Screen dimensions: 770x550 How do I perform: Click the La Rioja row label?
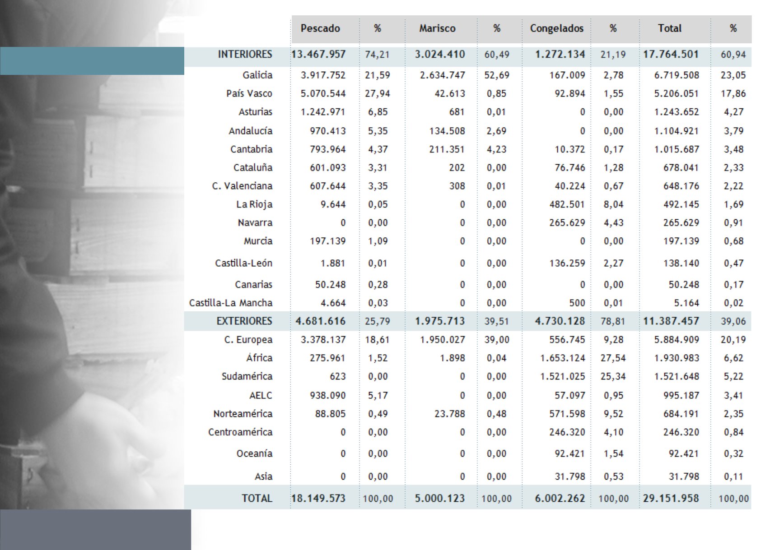tap(254, 204)
